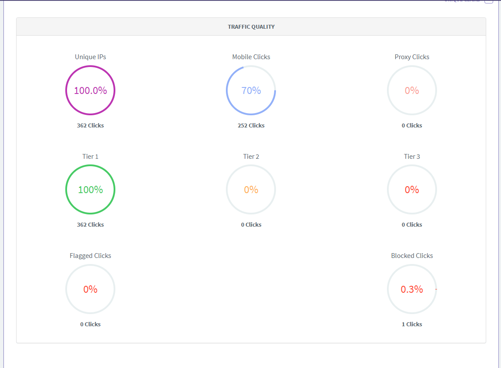Click the "252 Clicks" count
This screenshot has height=368, width=501.
pyautogui.click(x=251, y=125)
